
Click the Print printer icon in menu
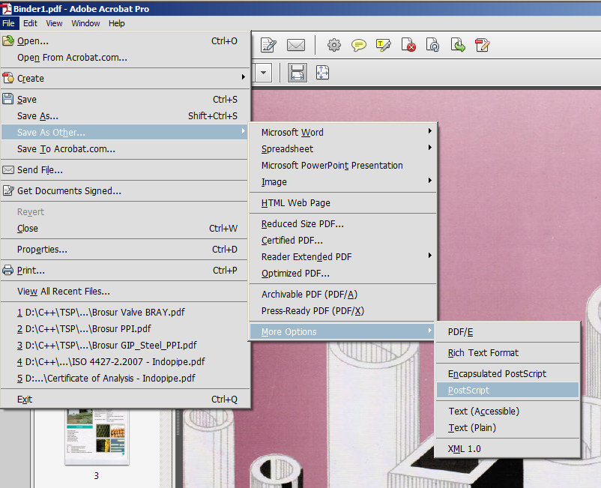click(x=8, y=271)
